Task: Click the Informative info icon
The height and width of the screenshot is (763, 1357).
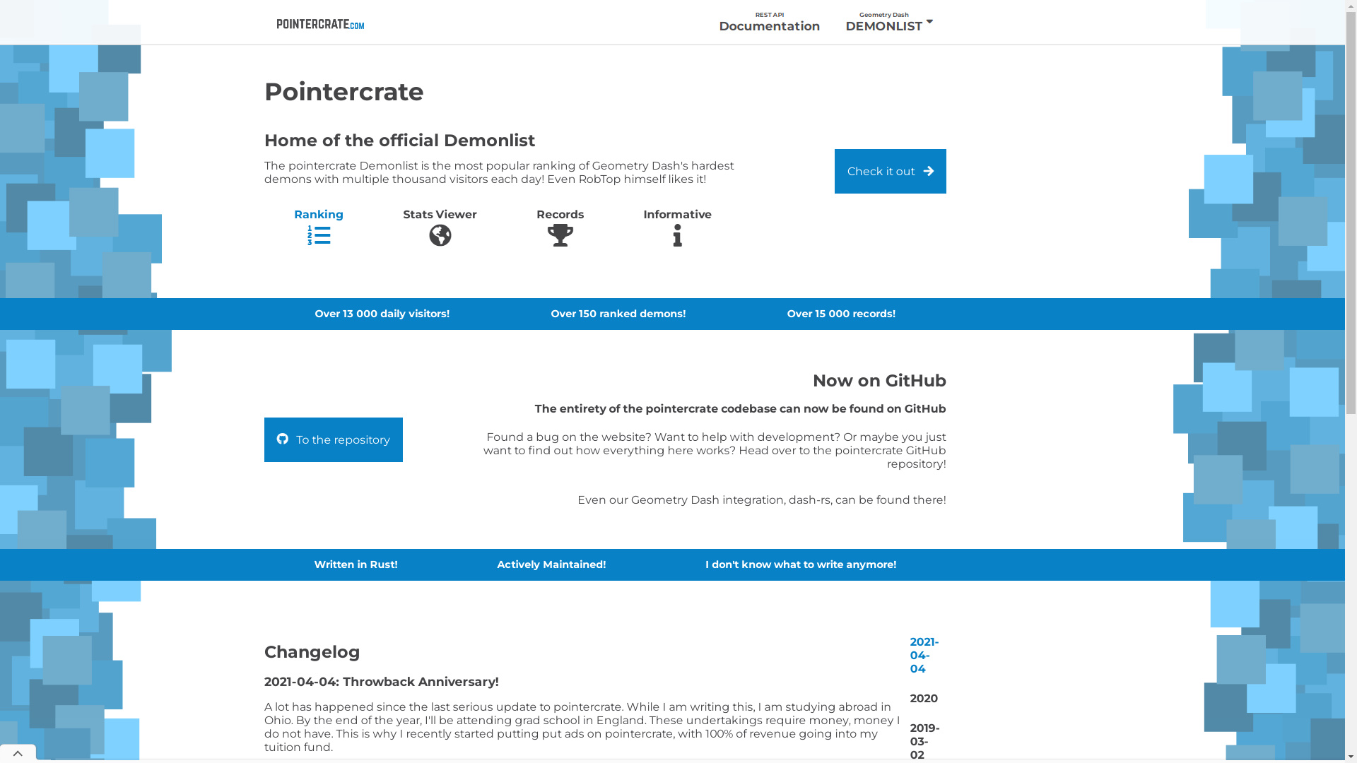Action: click(677, 235)
